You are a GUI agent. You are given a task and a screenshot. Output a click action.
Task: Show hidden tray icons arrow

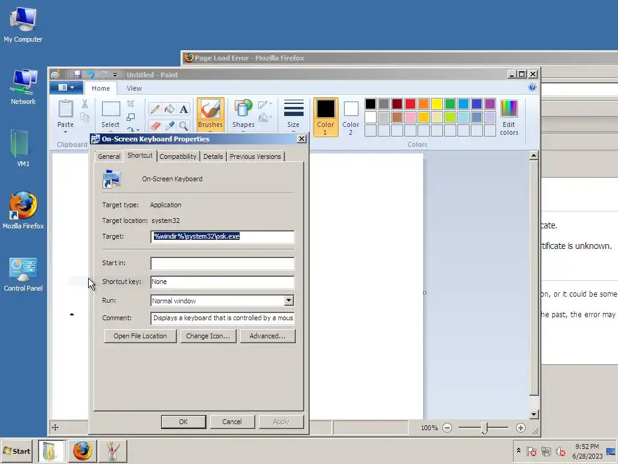tap(518, 451)
